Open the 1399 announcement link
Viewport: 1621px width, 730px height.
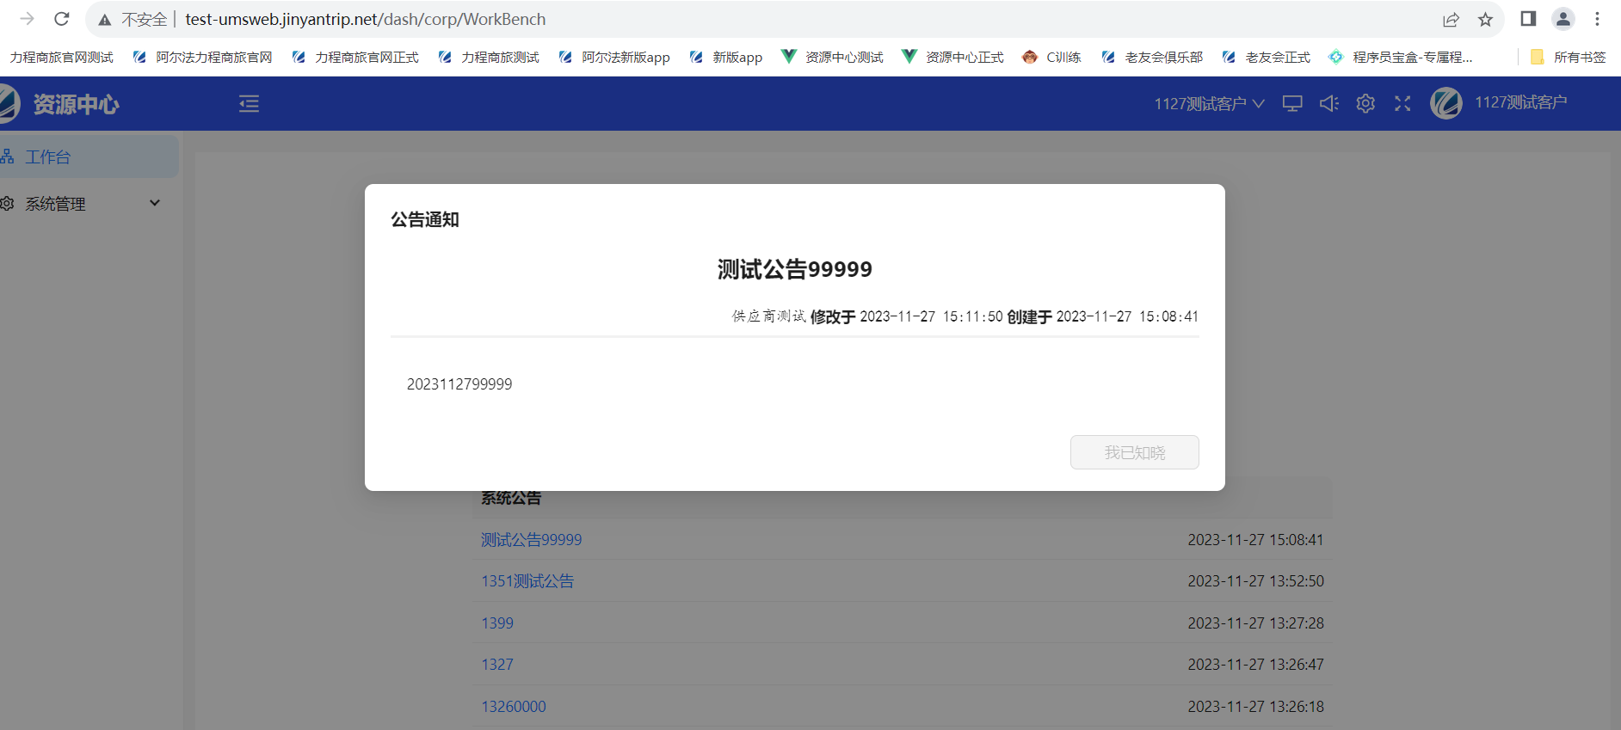(497, 623)
